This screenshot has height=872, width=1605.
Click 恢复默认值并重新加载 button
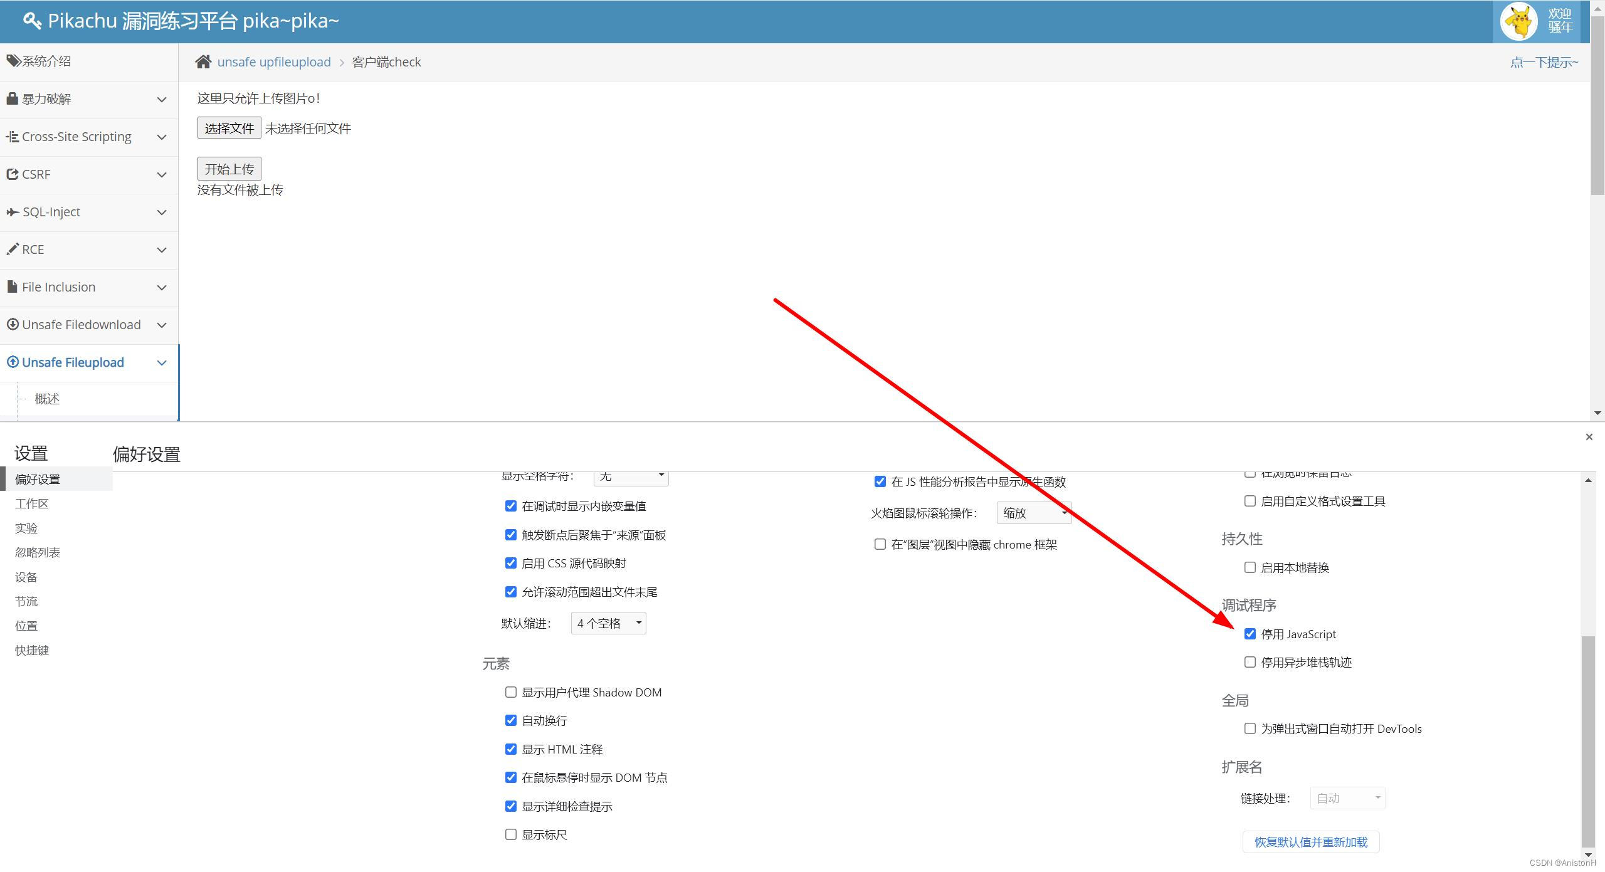click(x=1311, y=842)
